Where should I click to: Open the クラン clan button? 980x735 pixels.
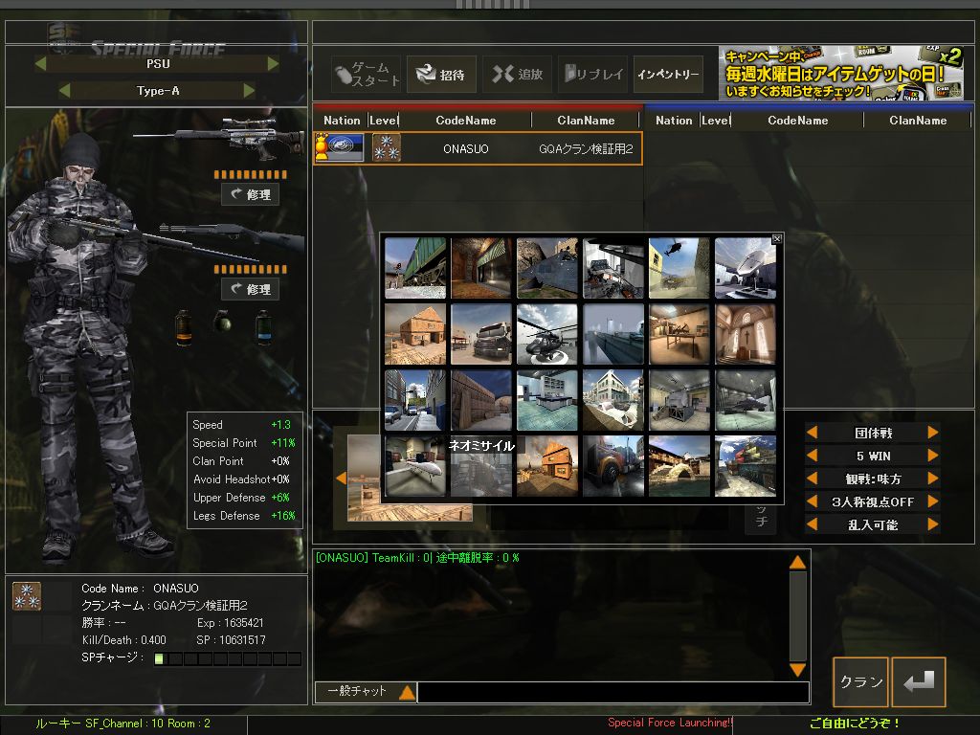pyautogui.click(x=860, y=681)
